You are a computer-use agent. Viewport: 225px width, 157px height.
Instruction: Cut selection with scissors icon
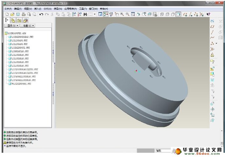[x=52, y=14]
